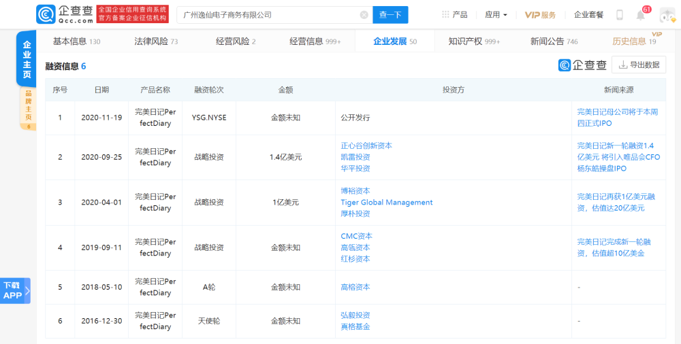Click the 投资方 column header

(x=454, y=90)
